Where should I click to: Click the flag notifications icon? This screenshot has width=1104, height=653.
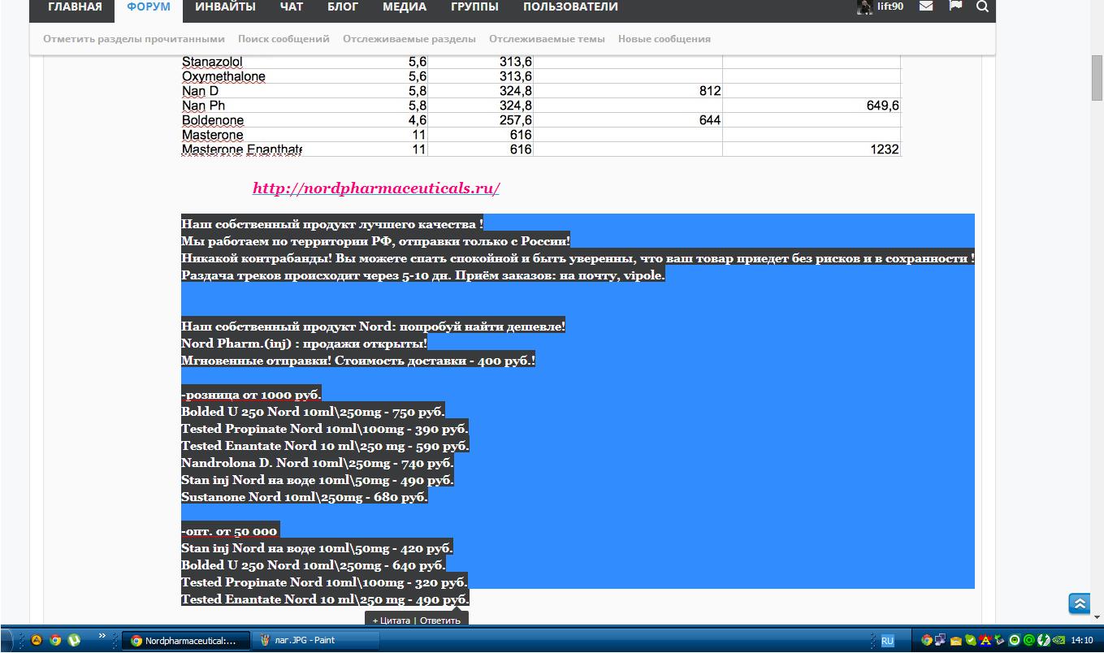pos(955,6)
